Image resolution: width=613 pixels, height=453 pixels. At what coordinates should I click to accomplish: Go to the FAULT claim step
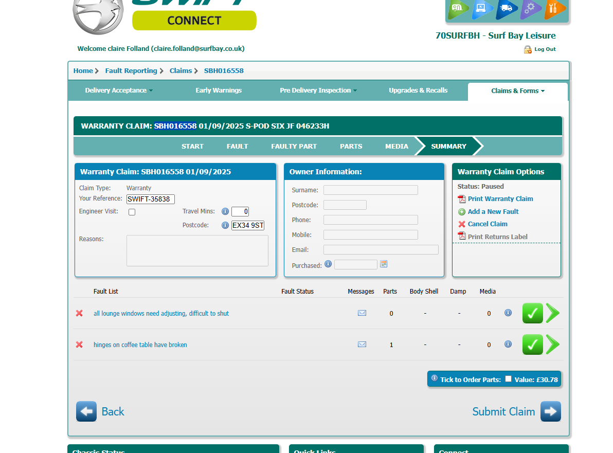[x=237, y=146]
